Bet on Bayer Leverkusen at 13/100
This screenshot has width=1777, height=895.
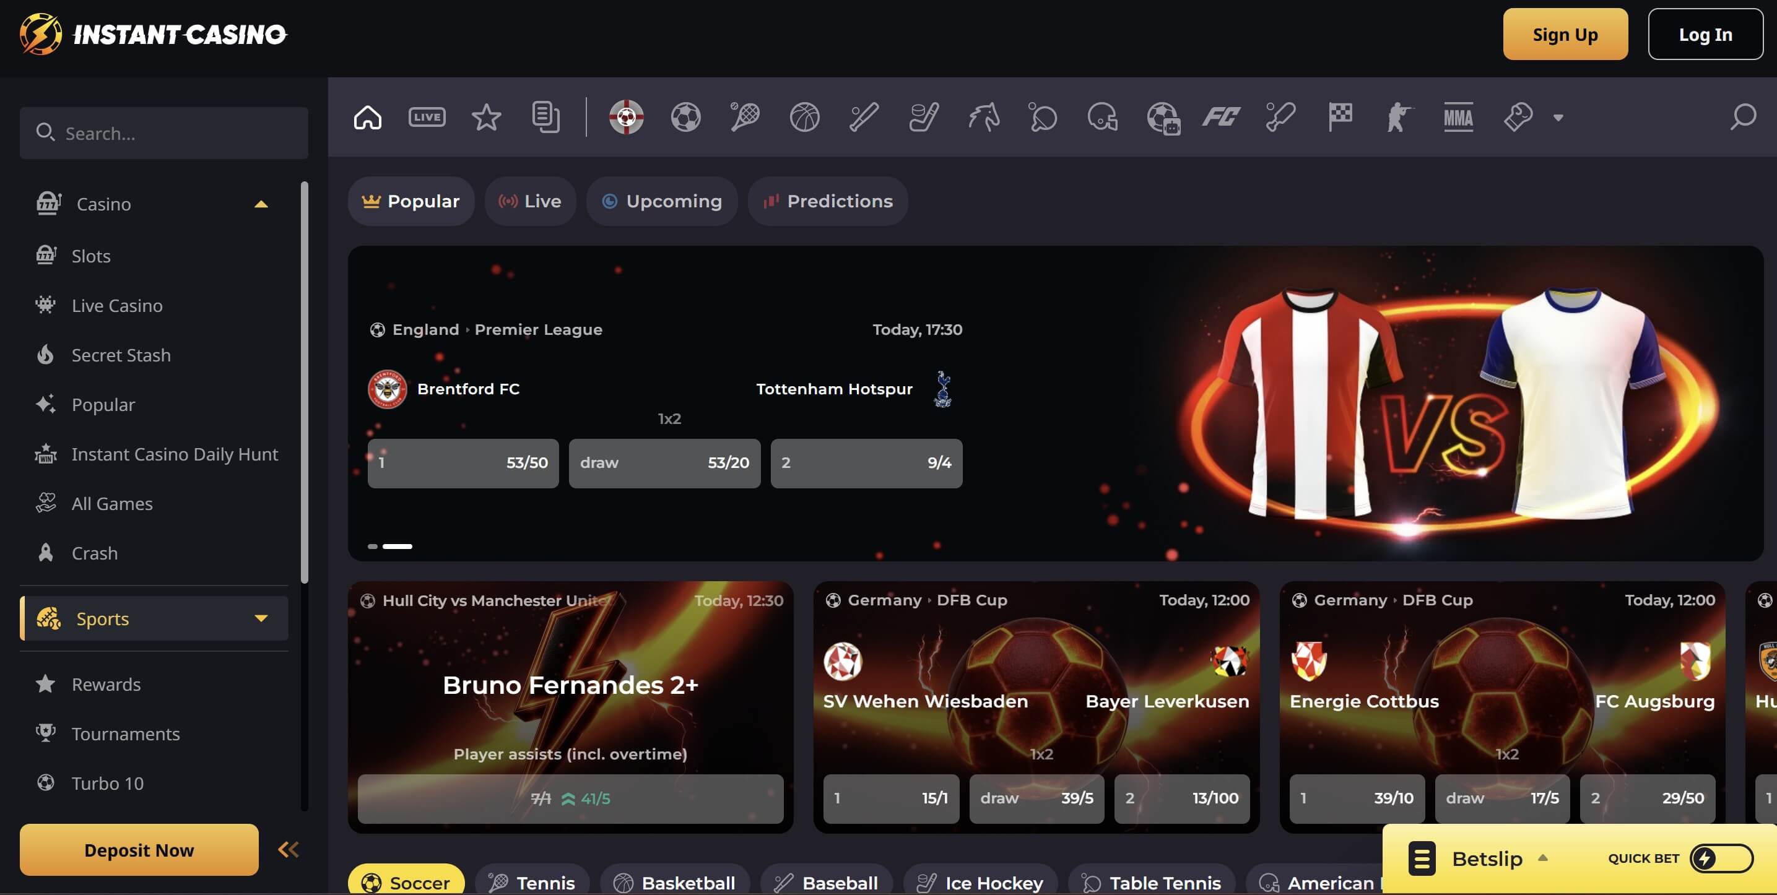(1182, 799)
